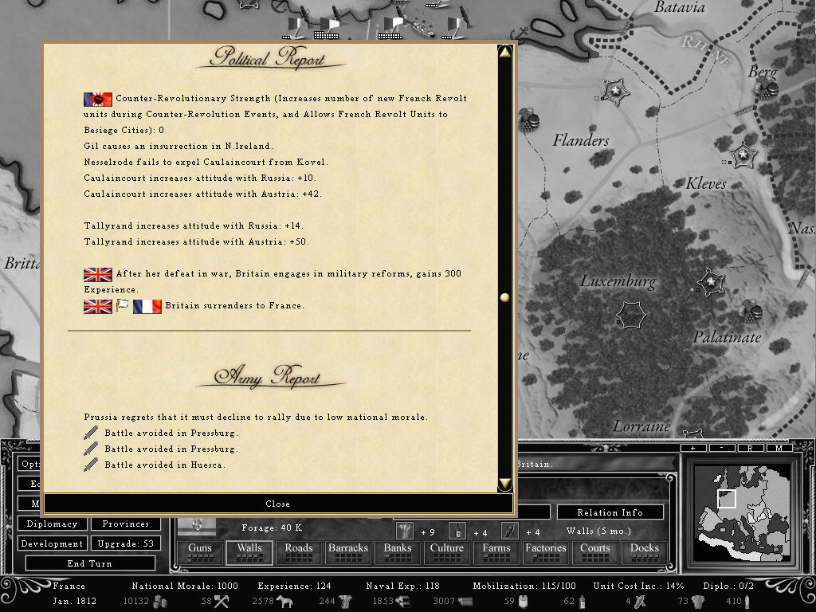Viewport: 816px width, 612px height.
Task: Click the barrel icon beside 59
Action: tap(523, 602)
